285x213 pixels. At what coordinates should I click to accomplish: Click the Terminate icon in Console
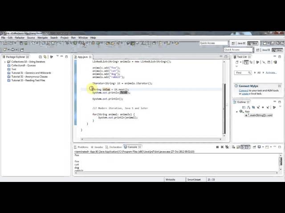[x=217, y=147]
